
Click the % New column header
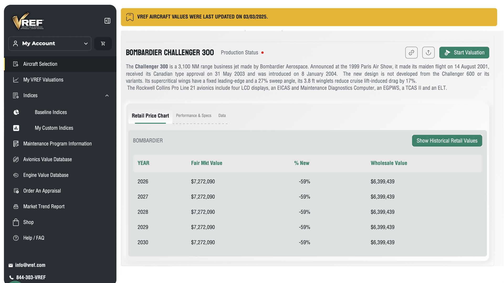(302, 163)
